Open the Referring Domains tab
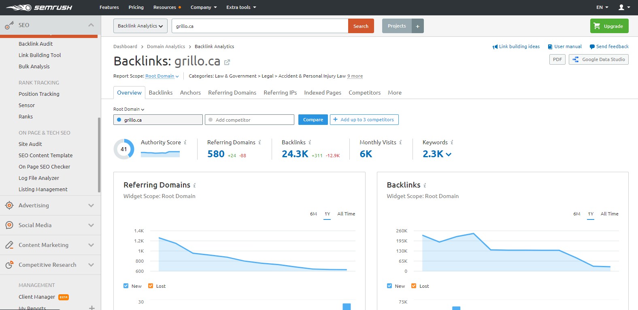The image size is (638, 310). coord(232,93)
